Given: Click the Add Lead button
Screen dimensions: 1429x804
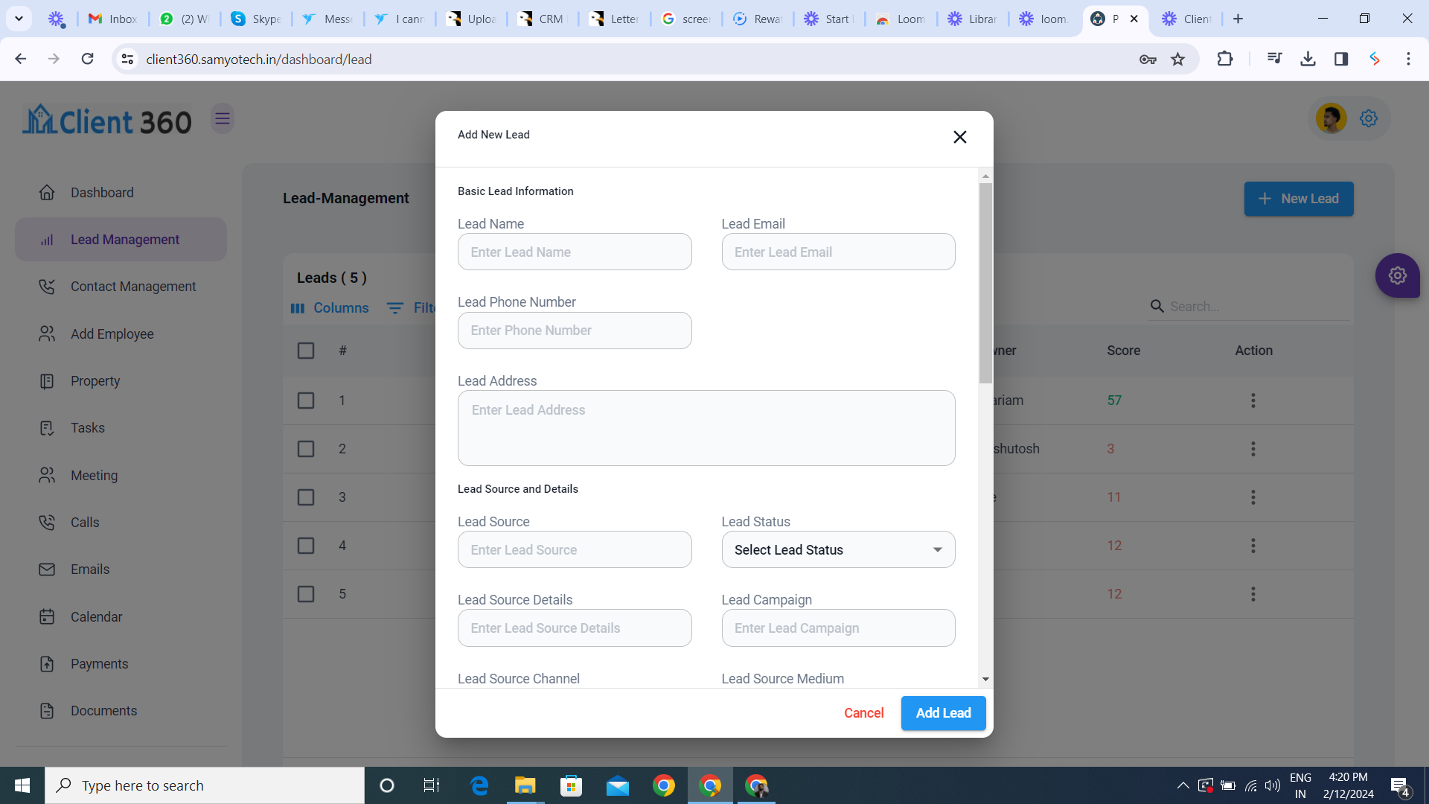Looking at the screenshot, I should [x=943, y=712].
